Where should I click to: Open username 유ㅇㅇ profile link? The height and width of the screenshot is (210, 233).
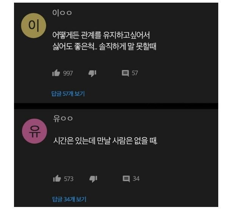pos(63,118)
